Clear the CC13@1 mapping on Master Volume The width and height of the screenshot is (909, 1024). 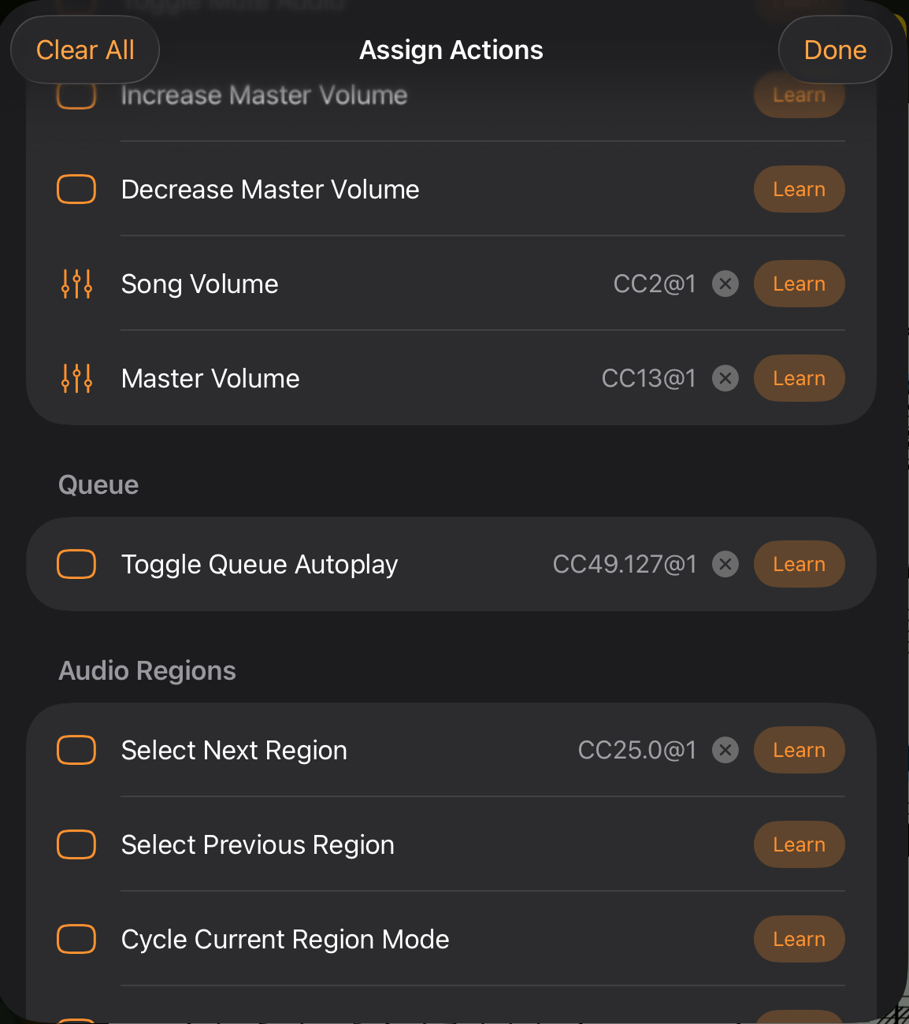[725, 378]
